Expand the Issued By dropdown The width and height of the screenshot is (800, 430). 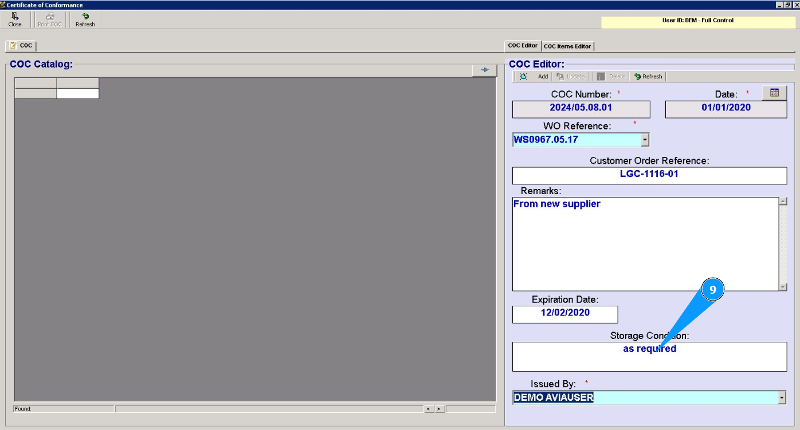click(782, 398)
